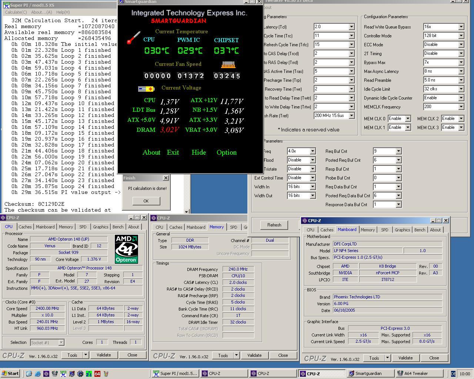The height and width of the screenshot is (379, 474).
Task: Open MEMCLK Frequency dropdown
Action: tap(461, 107)
